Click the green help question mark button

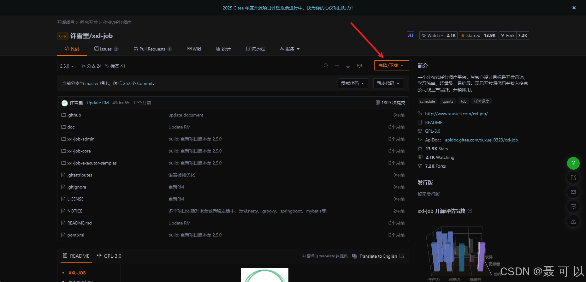tap(573, 163)
